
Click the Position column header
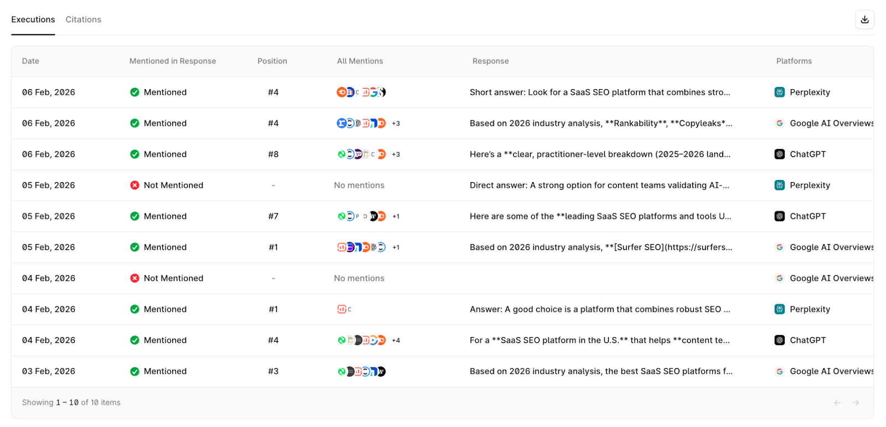point(272,61)
